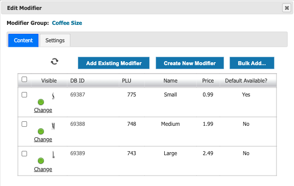Viewport: 294px width, 186px height.
Task: Check the box for the Small row
Action: [x=24, y=94]
